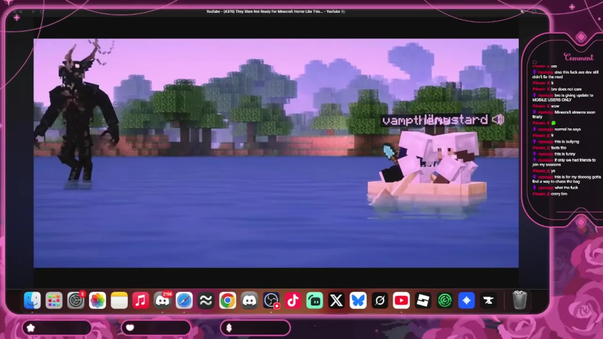Click the YouTube window title text
The height and width of the screenshot is (339, 603).
276,11
